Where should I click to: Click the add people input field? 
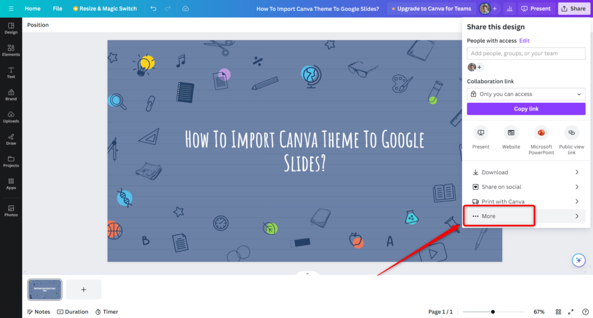[x=526, y=53]
